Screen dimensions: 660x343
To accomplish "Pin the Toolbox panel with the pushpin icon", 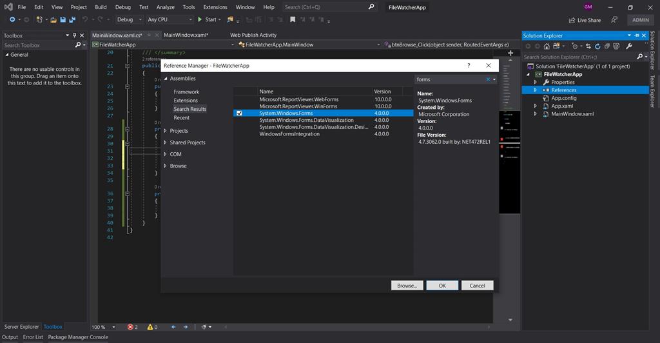I will (75, 35).
